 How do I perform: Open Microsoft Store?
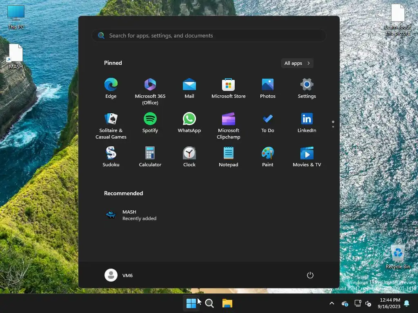click(x=229, y=88)
